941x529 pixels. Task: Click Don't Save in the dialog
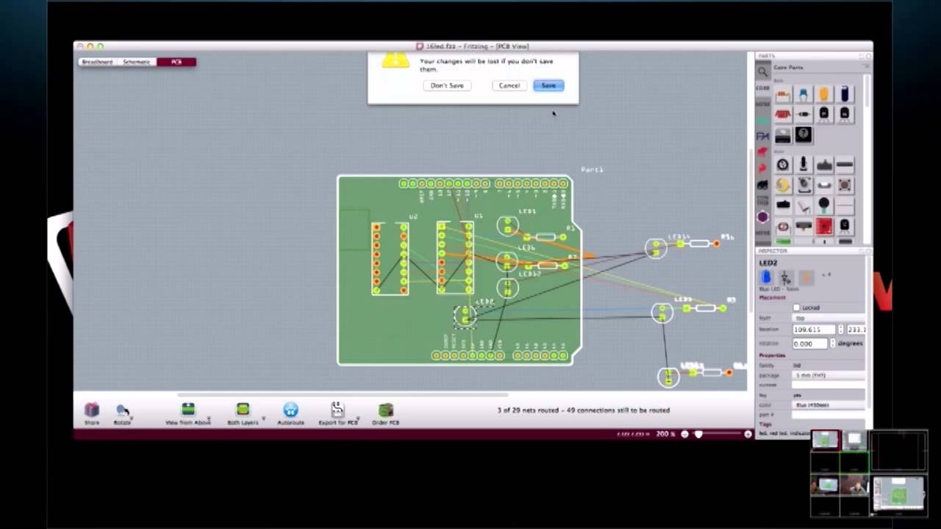click(446, 85)
